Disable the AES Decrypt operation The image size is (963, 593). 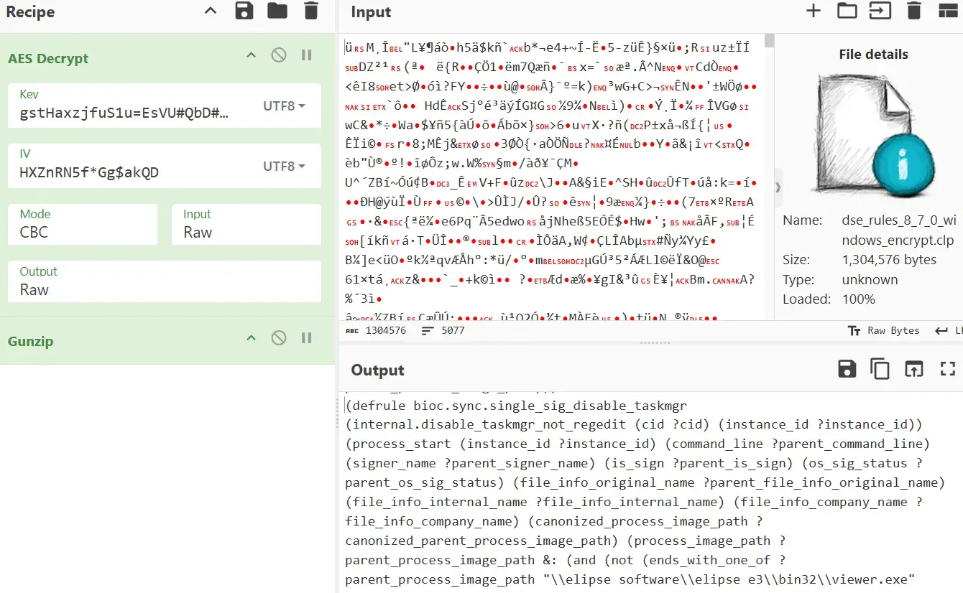pos(279,55)
